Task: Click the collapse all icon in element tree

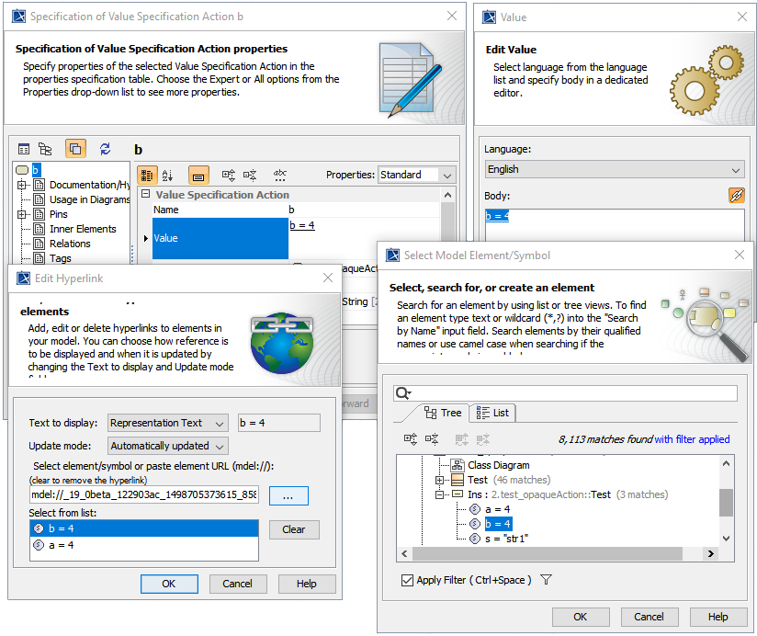Action: [x=432, y=439]
